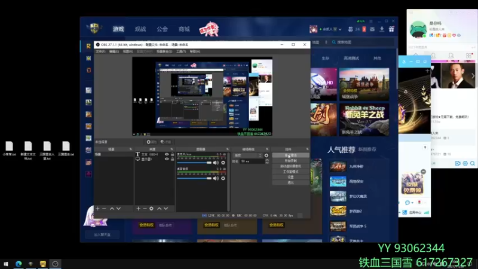The width and height of the screenshot is (478, 269).
Task: Open 三国雪史.txt file on desktop
Action: tap(66, 149)
